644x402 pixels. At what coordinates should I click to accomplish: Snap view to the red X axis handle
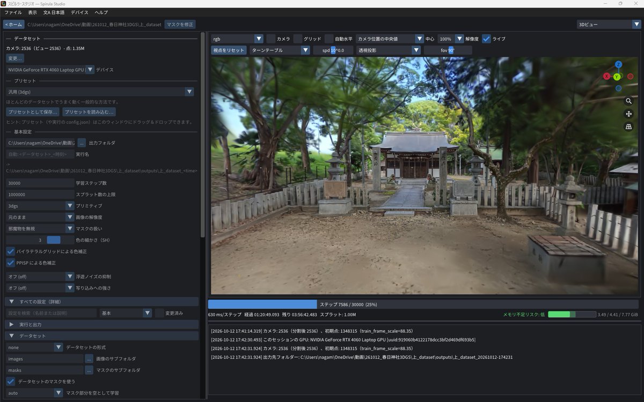(606, 77)
